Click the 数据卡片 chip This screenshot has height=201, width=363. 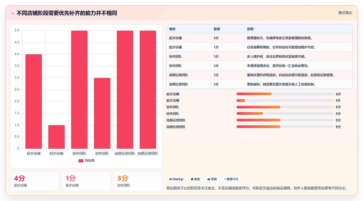[x=231, y=179]
